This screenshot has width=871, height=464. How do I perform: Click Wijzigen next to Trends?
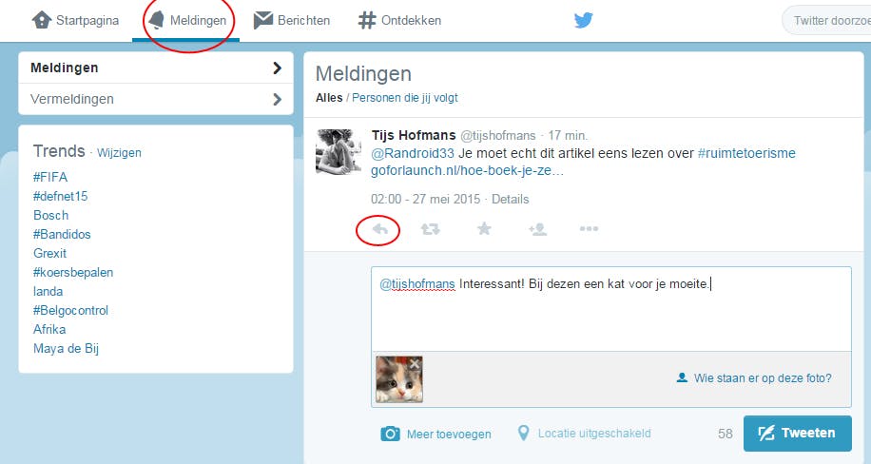click(x=119, y=153)
